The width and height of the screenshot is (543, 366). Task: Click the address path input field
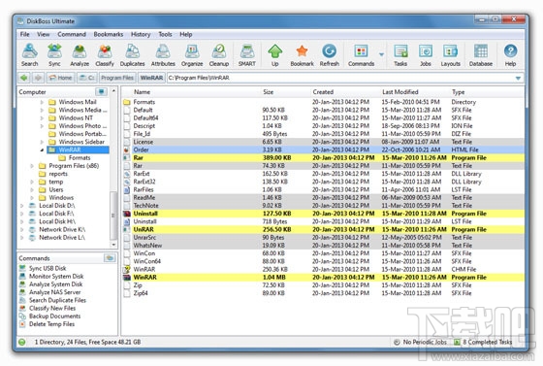coord(340,78)
